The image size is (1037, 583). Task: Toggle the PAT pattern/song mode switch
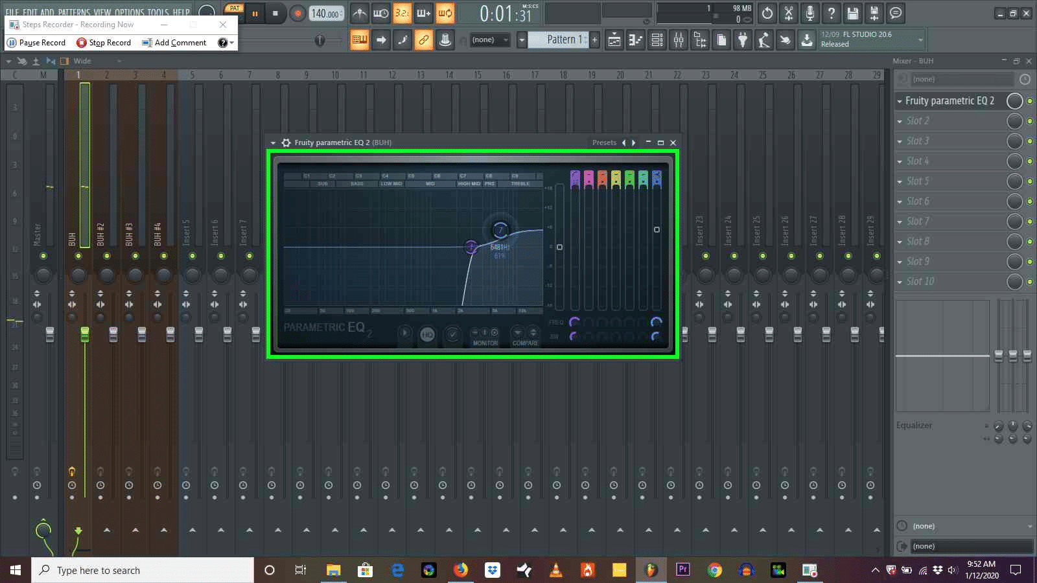coord(234,9)
